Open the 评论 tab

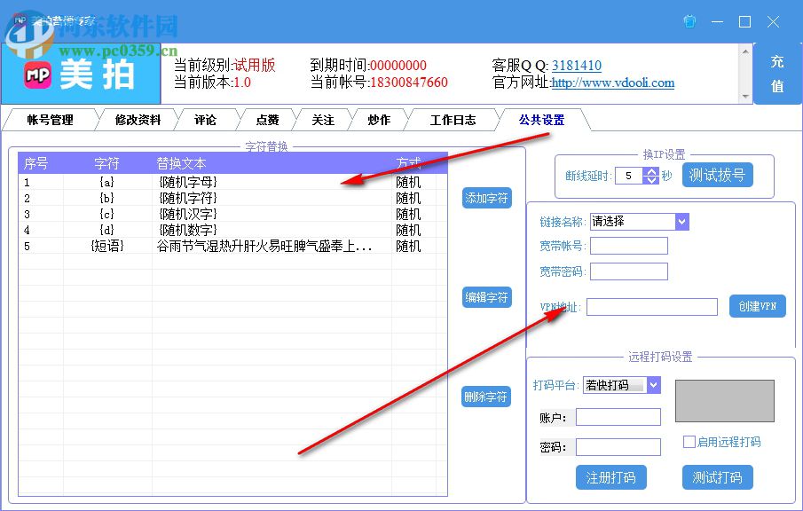pyautogui.click(x=206, y=119)
